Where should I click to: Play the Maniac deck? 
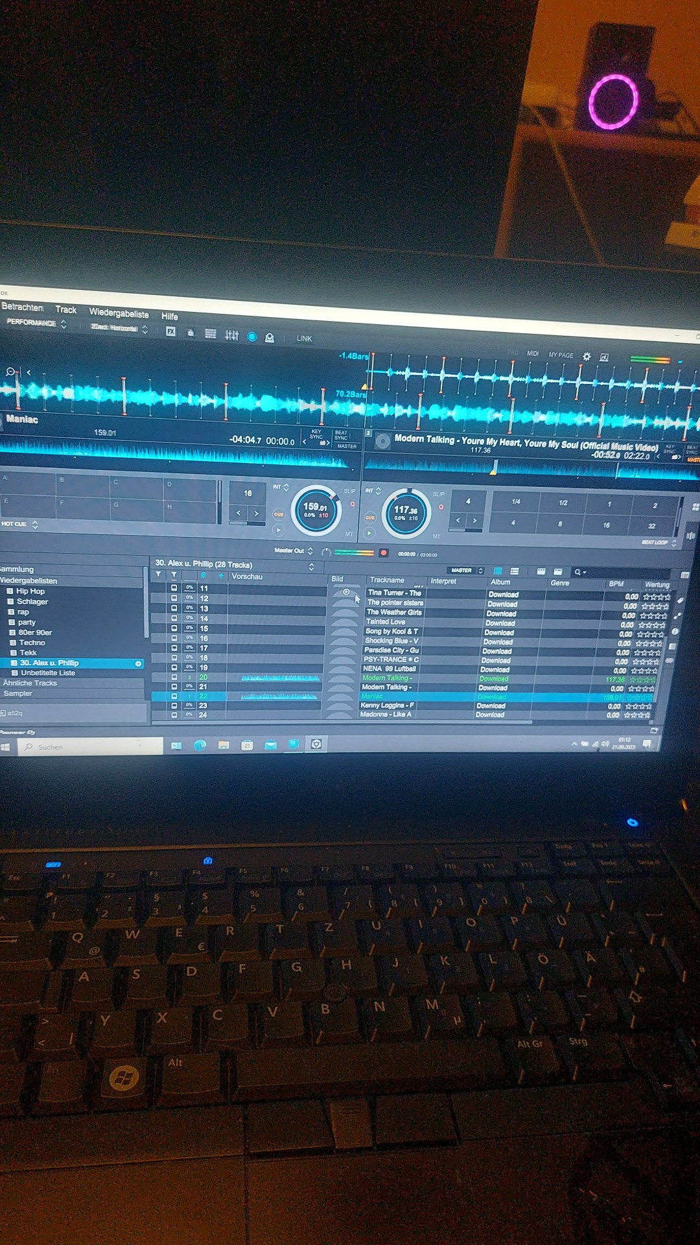click(279, 530)
